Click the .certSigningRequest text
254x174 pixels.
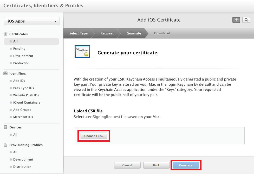click(103, 117)
